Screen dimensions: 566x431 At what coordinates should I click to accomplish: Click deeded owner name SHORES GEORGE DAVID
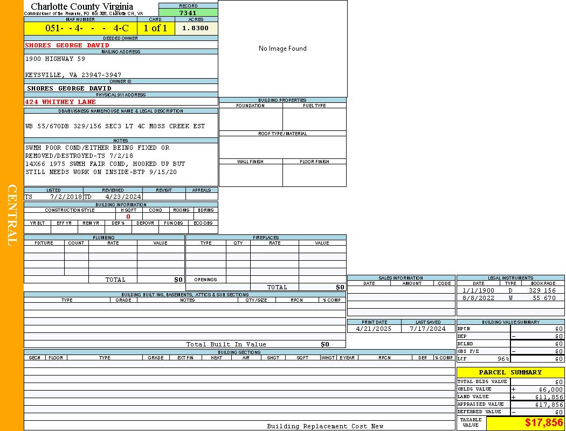tap(67, 45)
